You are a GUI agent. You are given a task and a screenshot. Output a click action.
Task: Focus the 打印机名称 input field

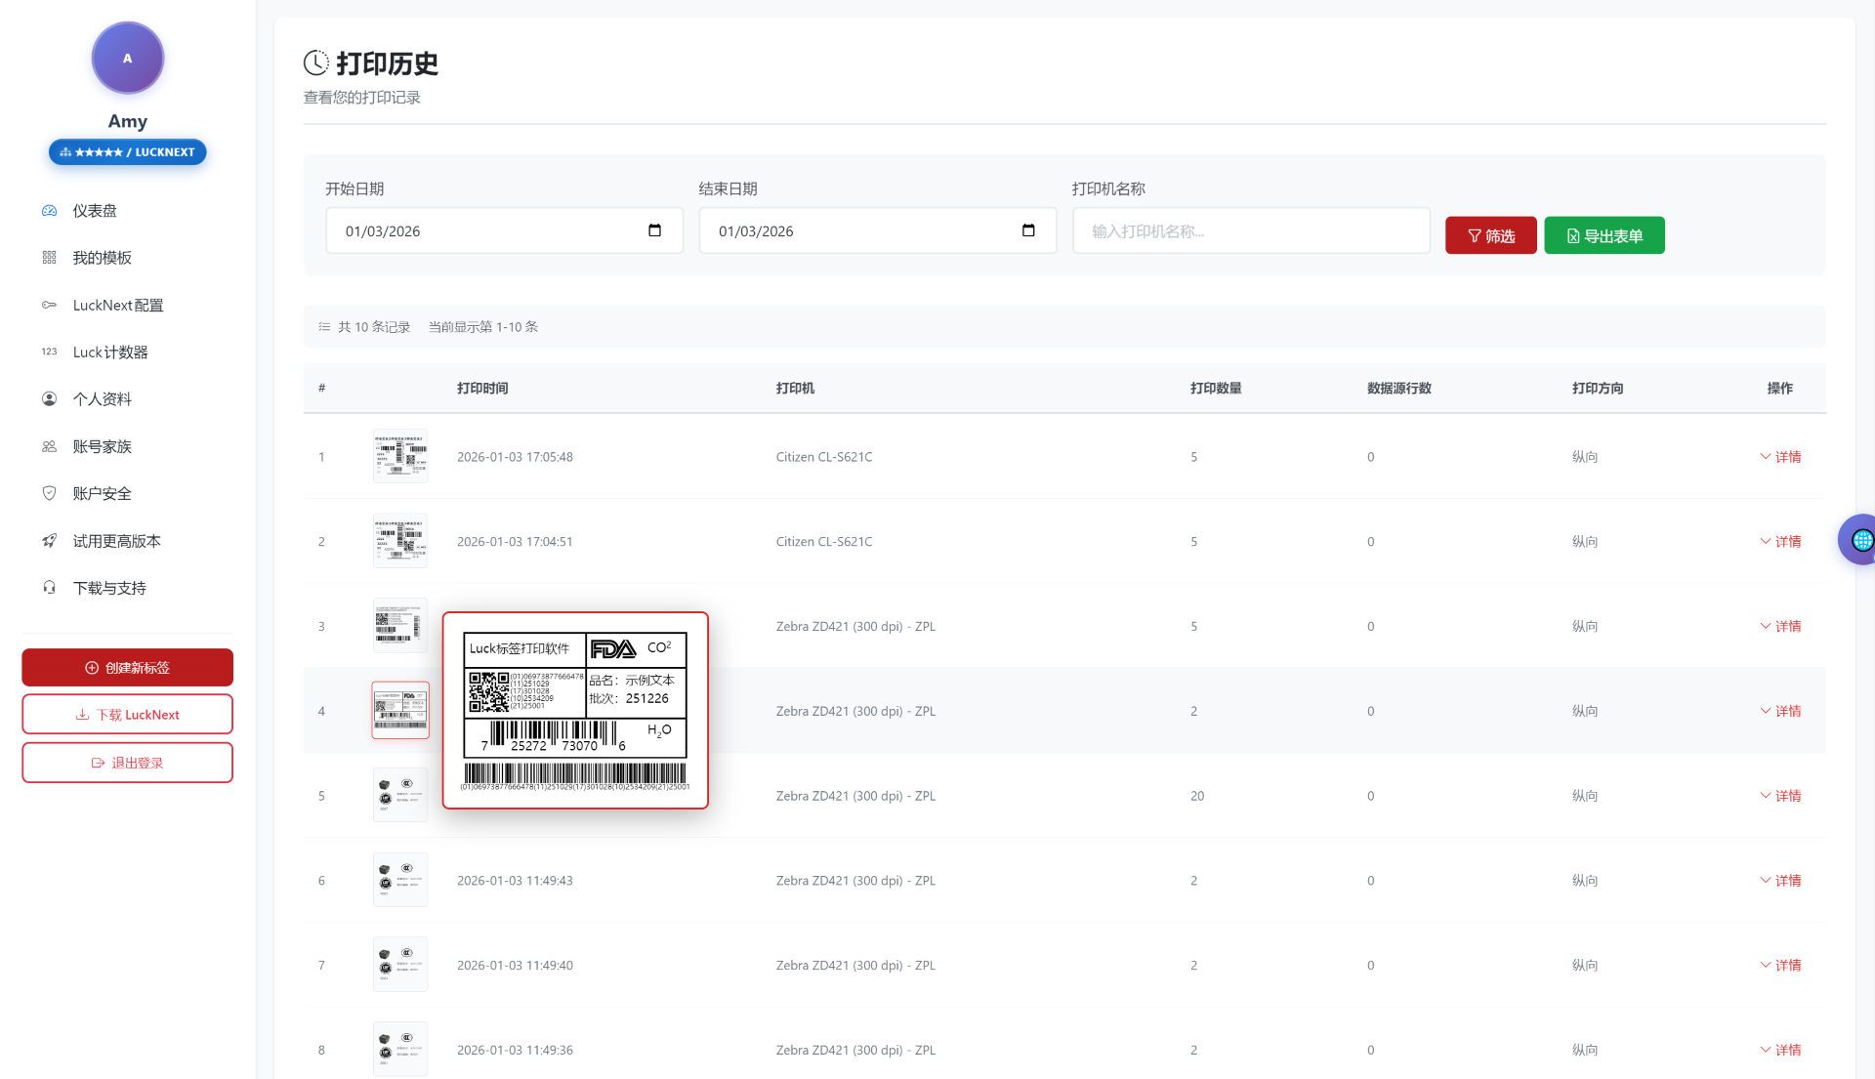pos(1250,231)
